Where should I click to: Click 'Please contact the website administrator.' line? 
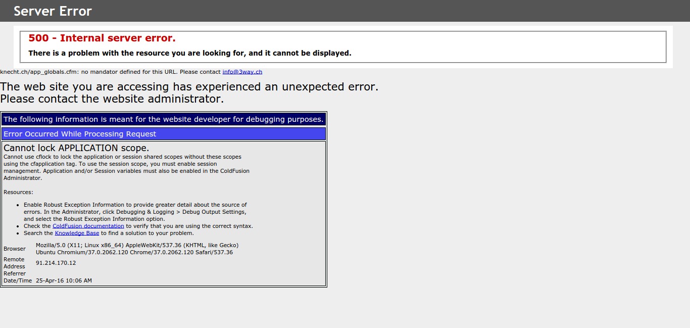(112, 99)
